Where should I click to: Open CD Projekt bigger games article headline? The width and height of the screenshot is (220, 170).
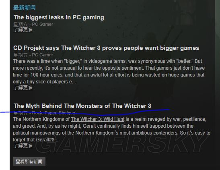click(x=106, y=48)
